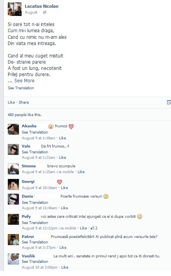Click the comment icon beside Share
Image resolution: width=171 pixels, height=276 pixels.
click(x=169, y=102)
